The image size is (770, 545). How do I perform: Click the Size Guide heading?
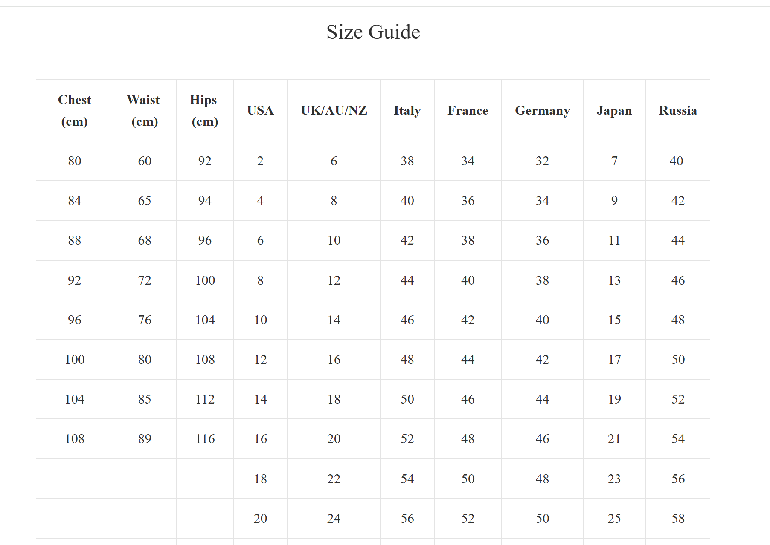pyautogui.click(x=373, y=32)
